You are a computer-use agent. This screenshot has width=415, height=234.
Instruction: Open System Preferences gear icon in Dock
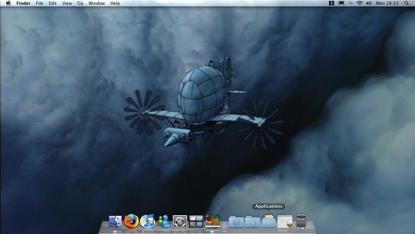180,222
